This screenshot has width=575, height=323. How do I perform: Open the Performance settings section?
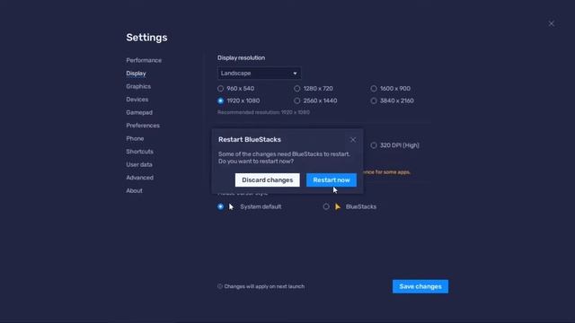(144, 60)
